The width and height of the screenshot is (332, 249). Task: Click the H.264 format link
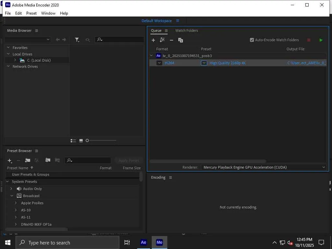pyautogui.click(x=169, y=63)
